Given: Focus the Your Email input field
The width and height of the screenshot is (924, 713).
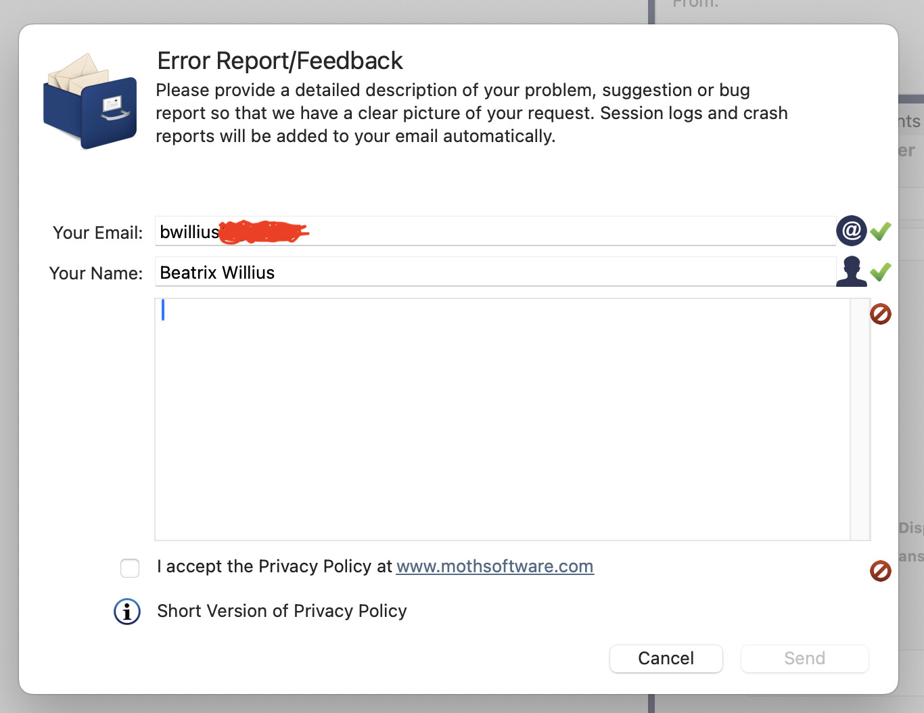Looking at the screenshot, I should coord(495,231).
